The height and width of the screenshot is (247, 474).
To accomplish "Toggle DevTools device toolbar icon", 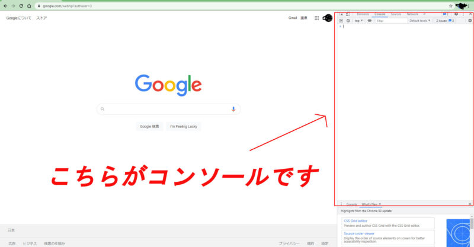I will pyautogui.click(x=348, y=14).
